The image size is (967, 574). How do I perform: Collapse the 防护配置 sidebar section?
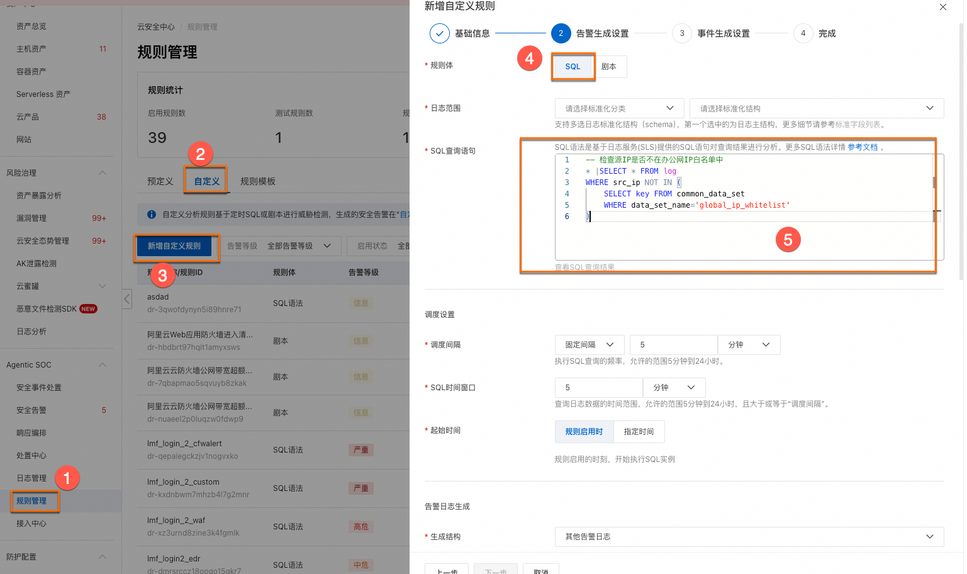pos(103,557)
